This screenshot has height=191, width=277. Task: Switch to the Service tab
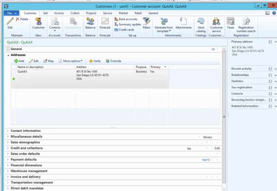tap(108, 13)
